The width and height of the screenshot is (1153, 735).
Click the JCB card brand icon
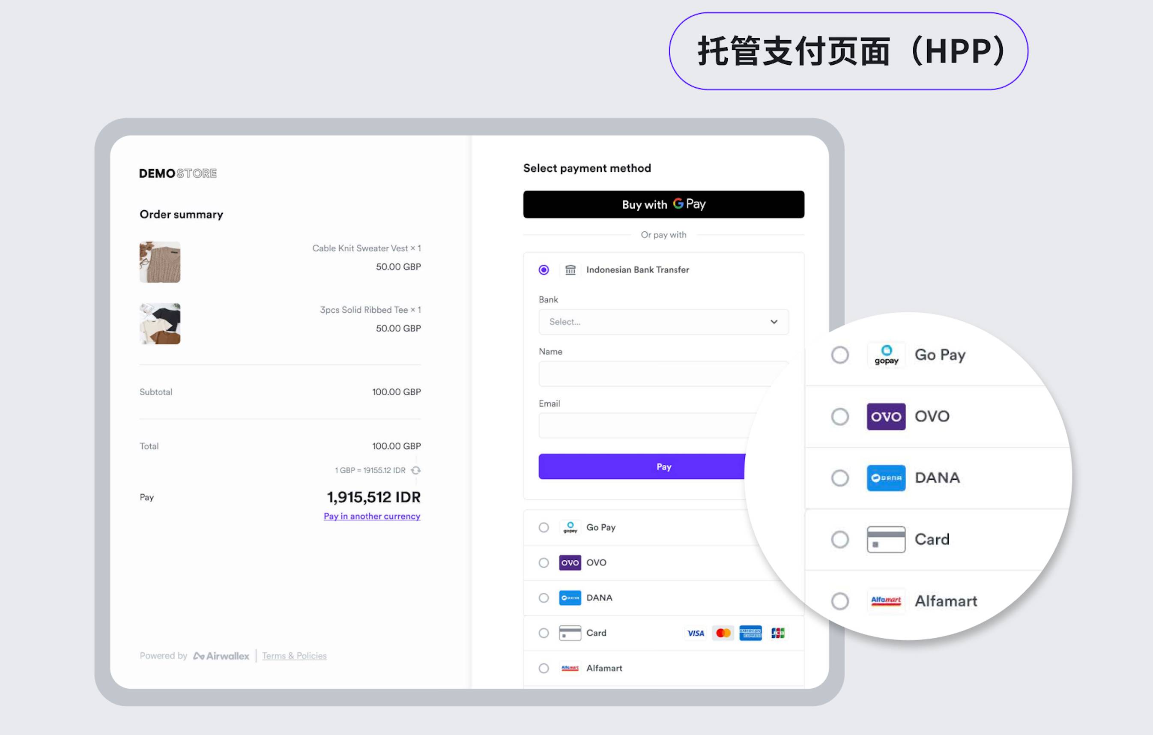778,633
